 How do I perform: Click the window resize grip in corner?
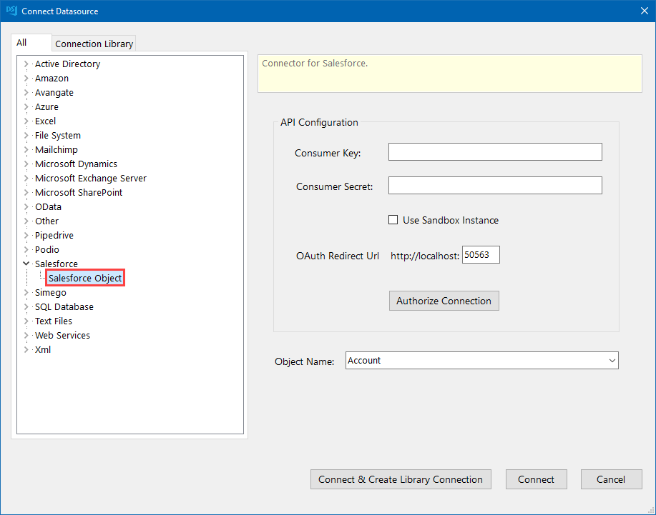651,510
